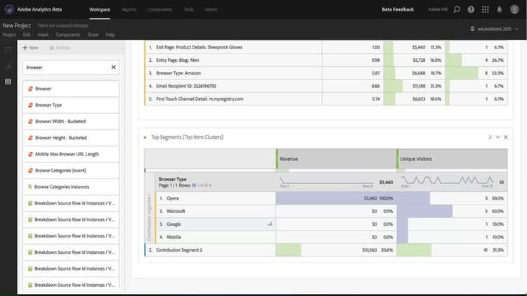
Task: Click the search magnifier icon in top bar
Action: coord(457,9)
